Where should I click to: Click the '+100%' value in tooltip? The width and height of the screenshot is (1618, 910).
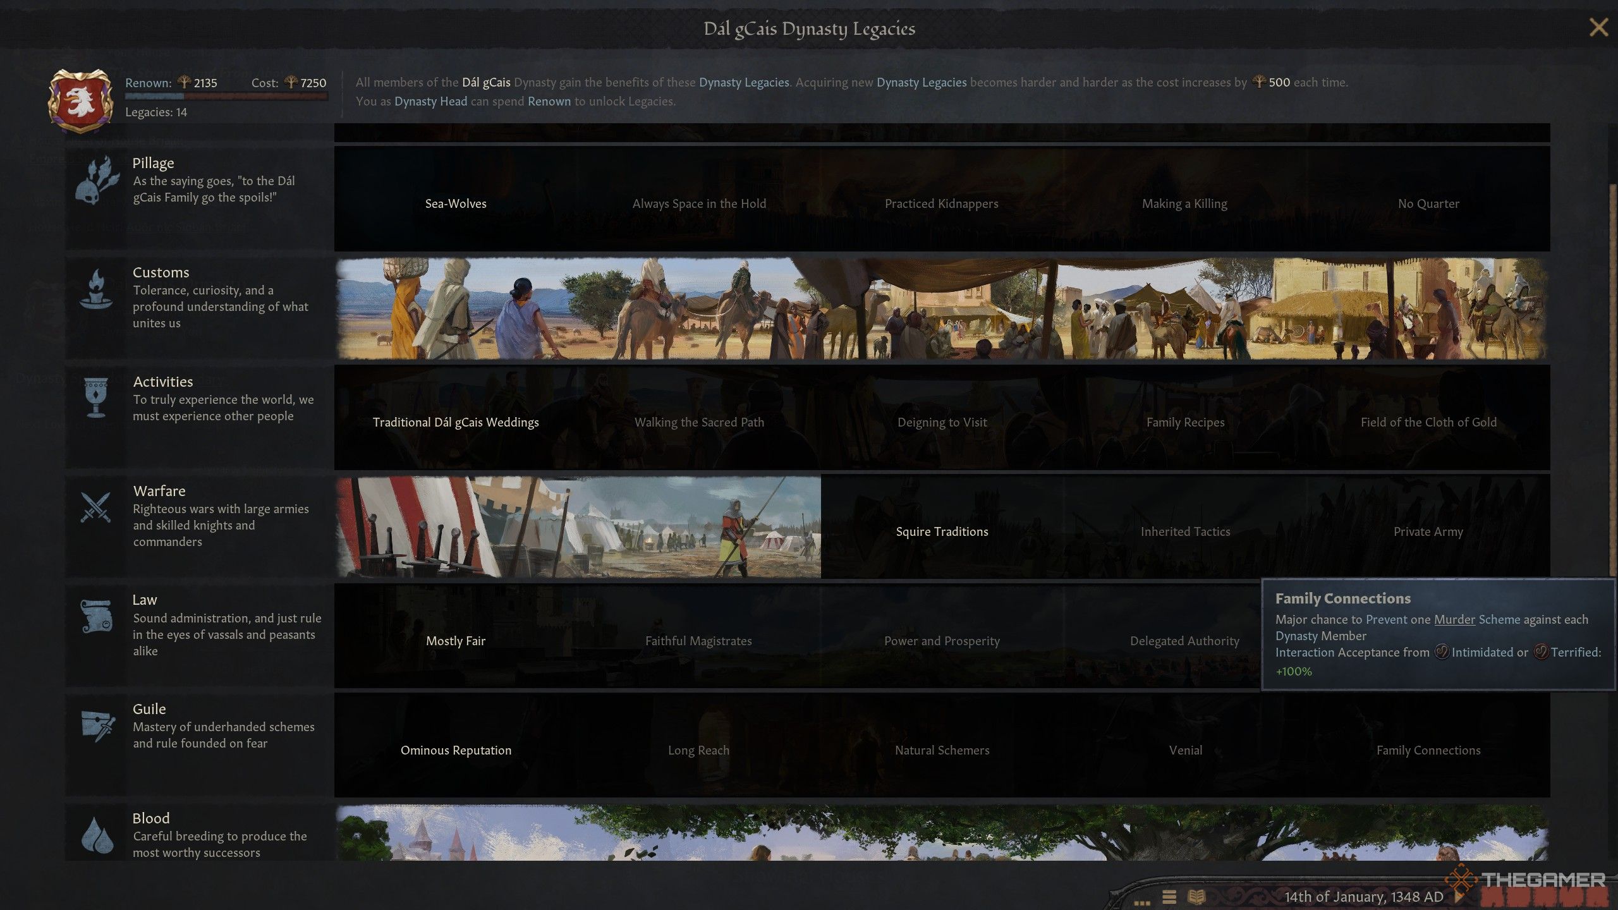click(x=1294, y=671)
